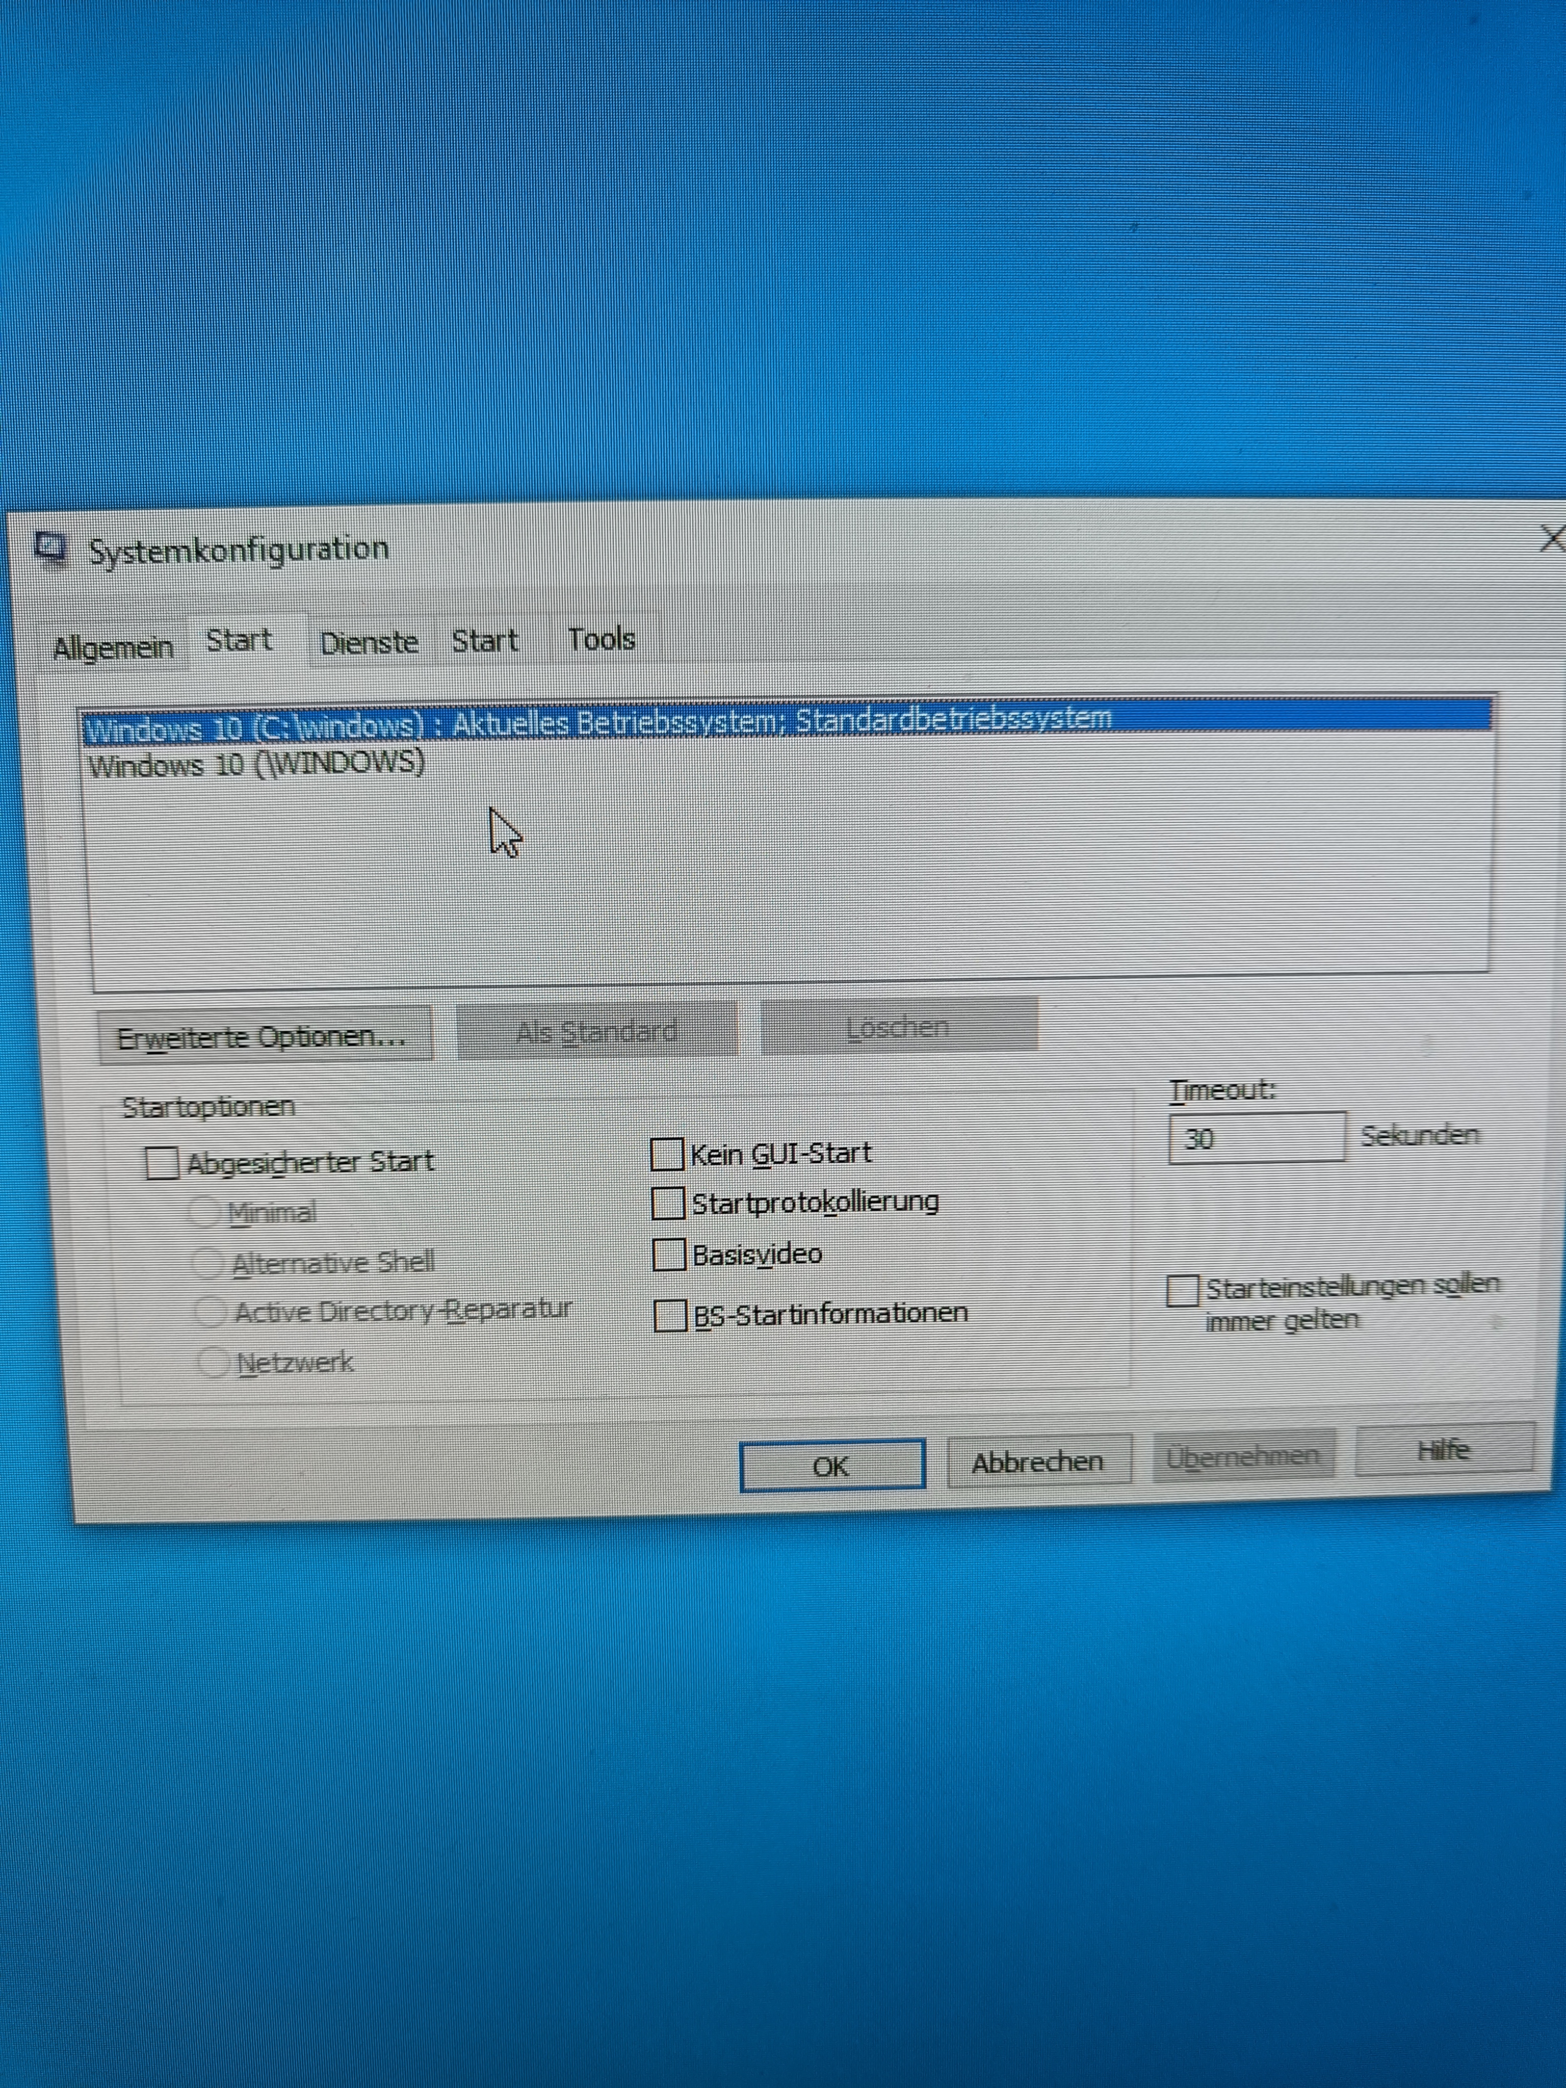The width and height of the screenshot is (1566, 2088).
Task: Check Starteinstellungen sollen immer gelten
Action: (x=1182, y=1290)
